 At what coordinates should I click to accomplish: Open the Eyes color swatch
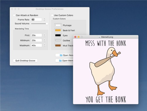(x=58, y=35)
